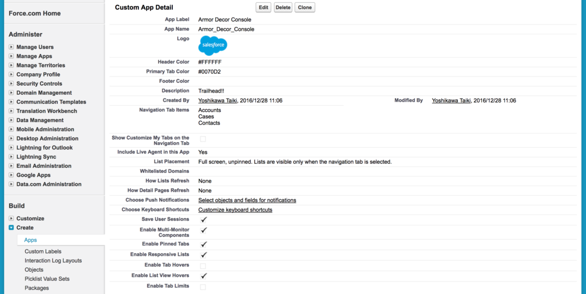Screen dimensions: 586x294
Task: Collapse the Create section arrow
Action: (x=11, y=228)
